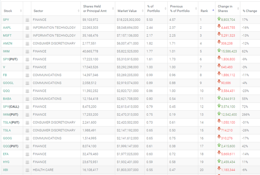Select shares value 32,479,460
This screenshot has height=175, width=260.
click(90, 154)
